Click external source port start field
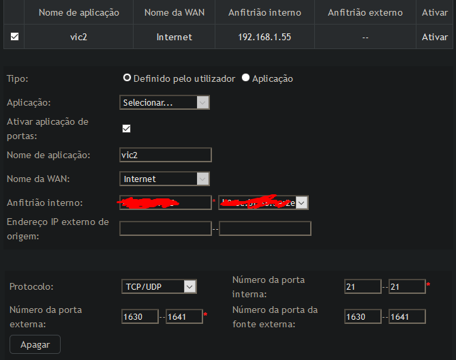Viewport: 456px width, 360px height. 363,316
